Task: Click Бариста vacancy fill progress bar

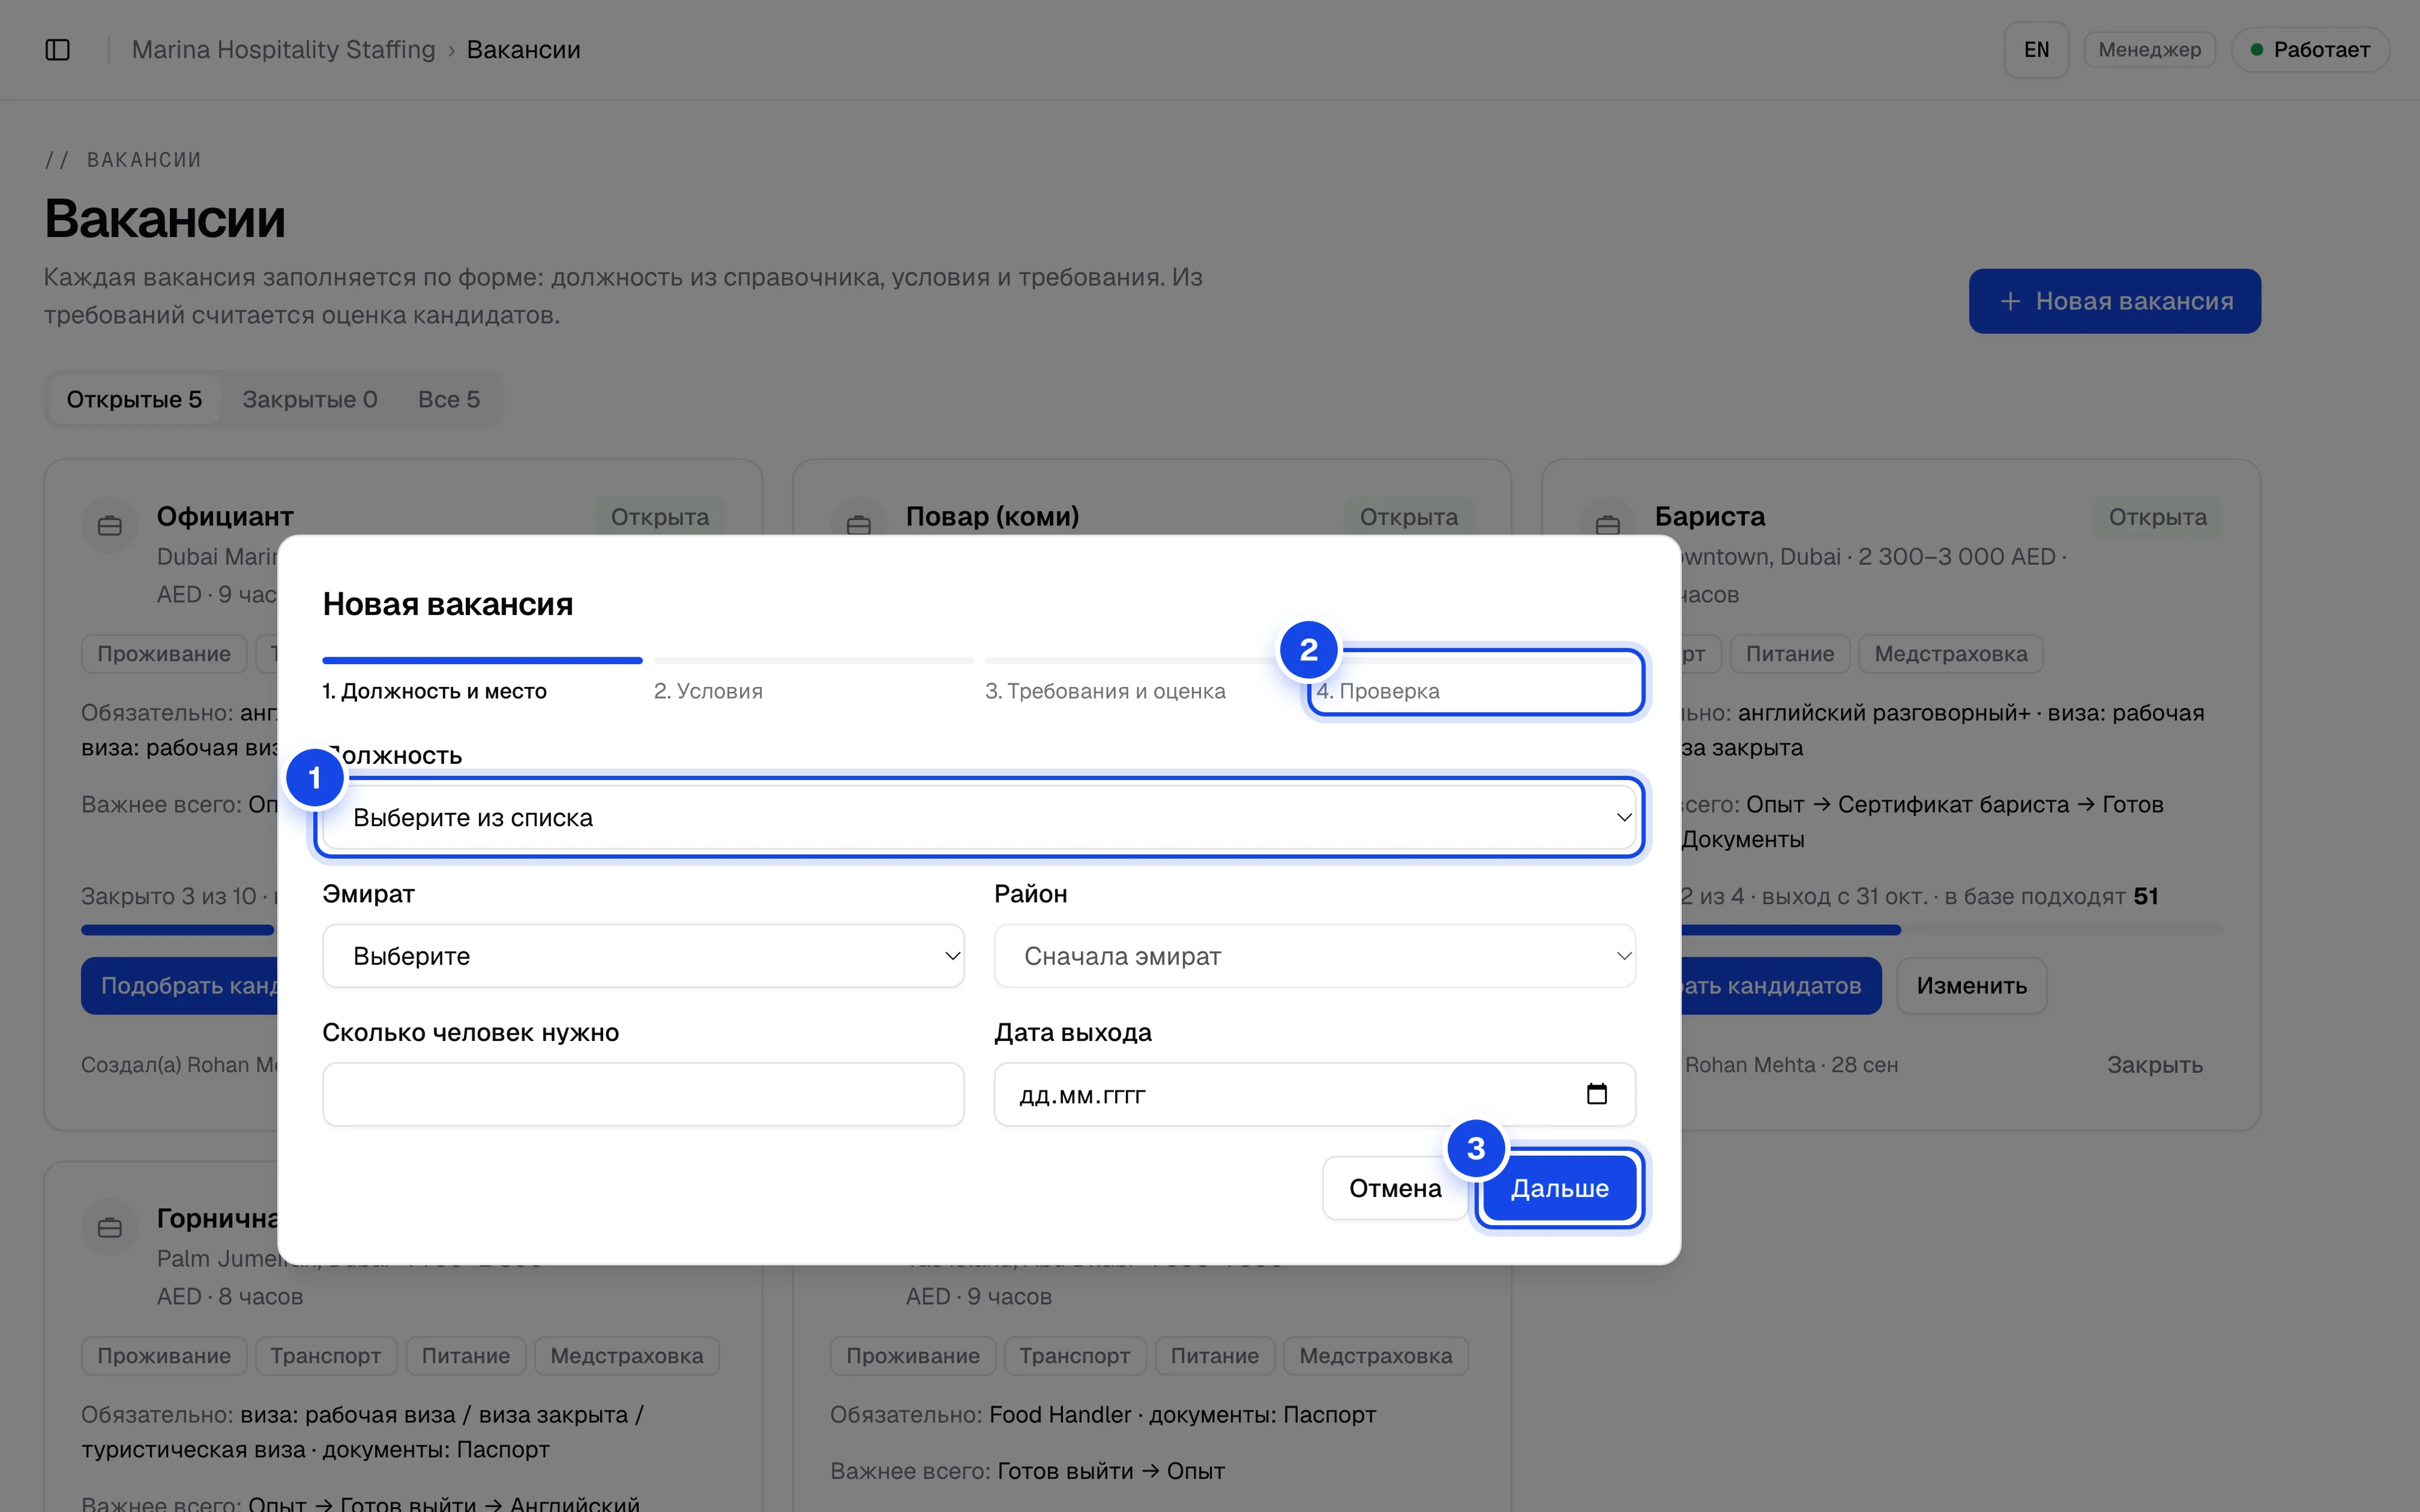Action: click(x=1951, y=930)
